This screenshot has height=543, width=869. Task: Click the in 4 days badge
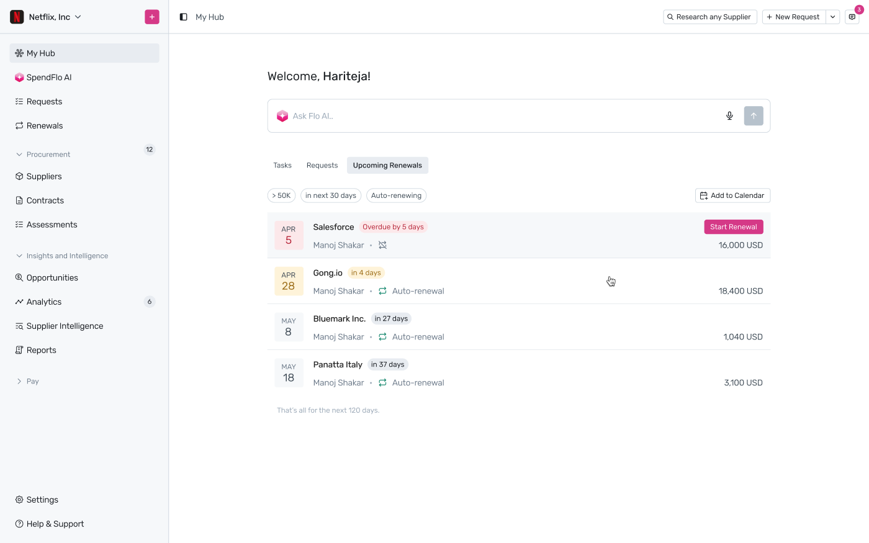[366, 273]
